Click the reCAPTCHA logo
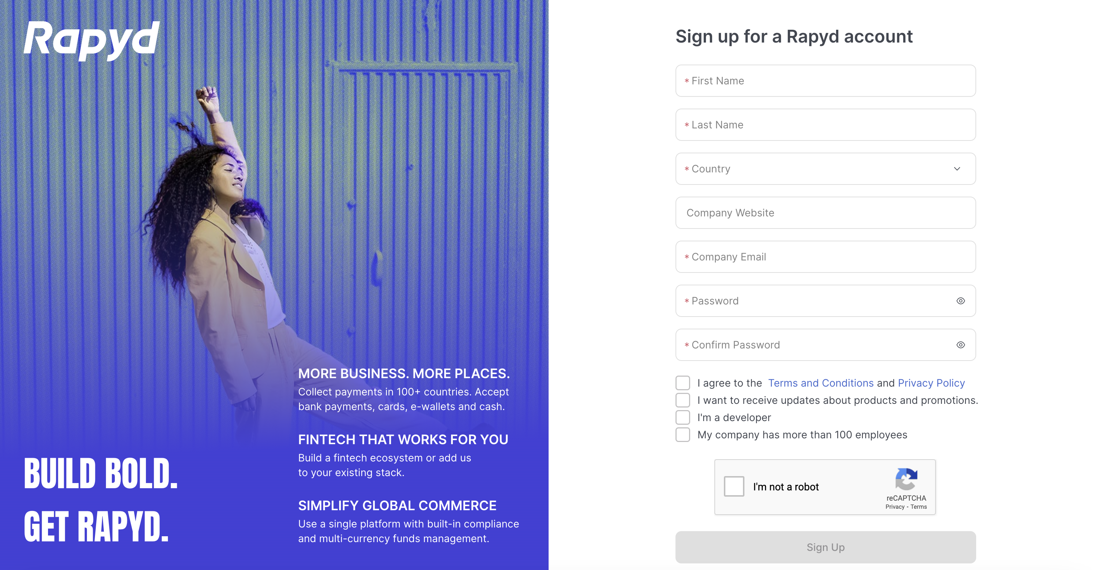 point(907,482)
